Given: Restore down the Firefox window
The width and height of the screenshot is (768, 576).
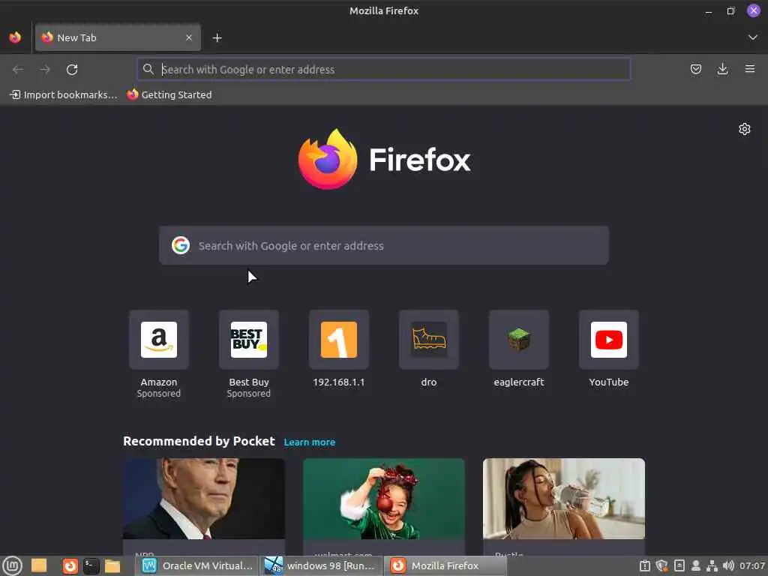Looking at the screenshot, I should [x=730, y=10].
